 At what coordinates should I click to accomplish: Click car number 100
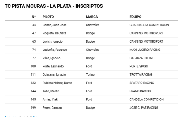(x=33, y=66)
